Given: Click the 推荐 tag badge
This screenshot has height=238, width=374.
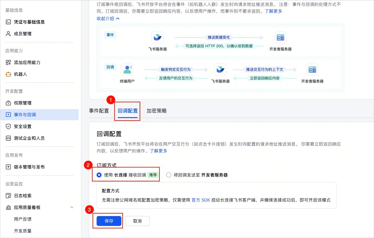Looking at the screenshot, I should (x=153, y=175).
